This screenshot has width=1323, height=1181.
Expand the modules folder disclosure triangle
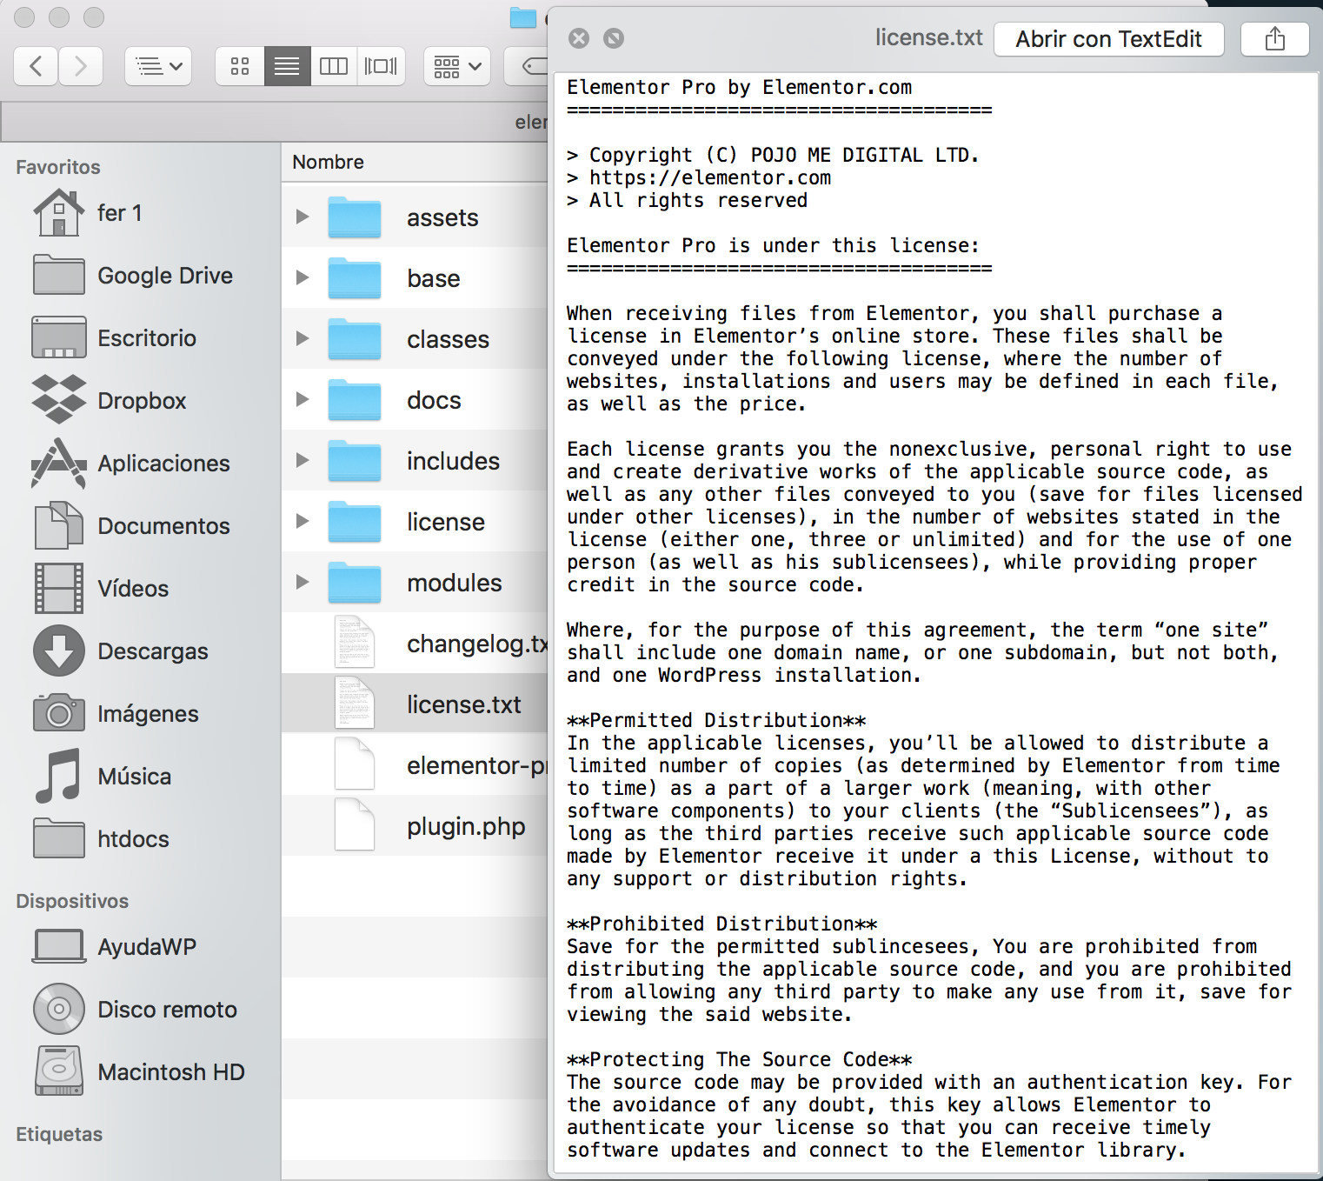click(302, 582)
